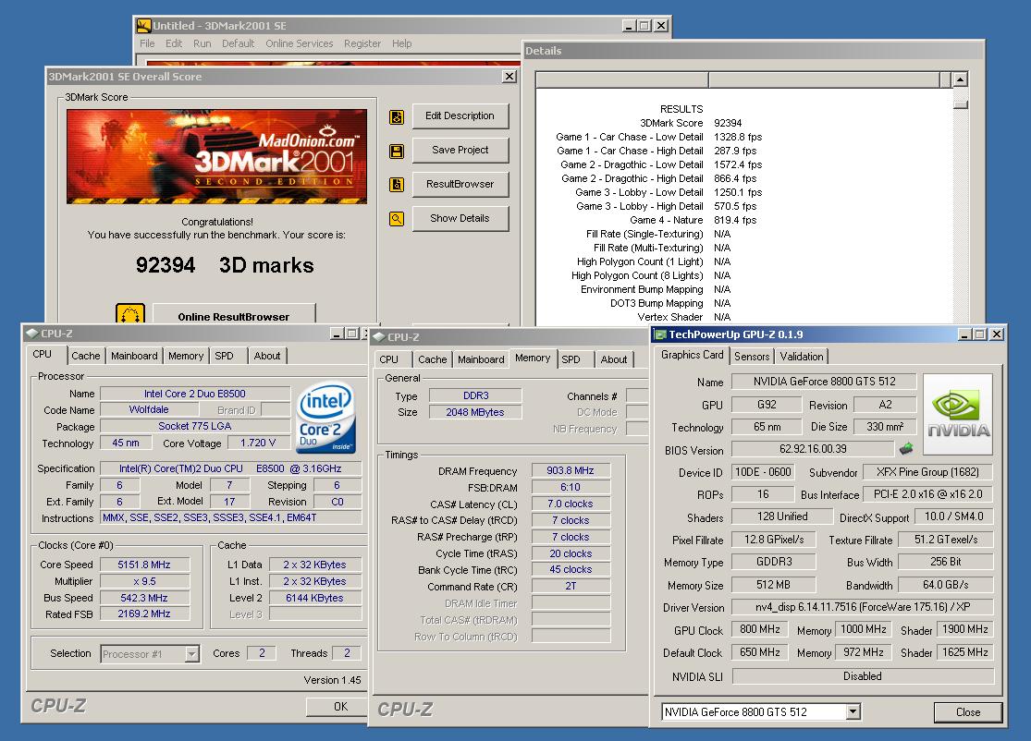Select the Graphics Card tab in GPU-Z
The image size is (1031, 741).
coord(692,355)
